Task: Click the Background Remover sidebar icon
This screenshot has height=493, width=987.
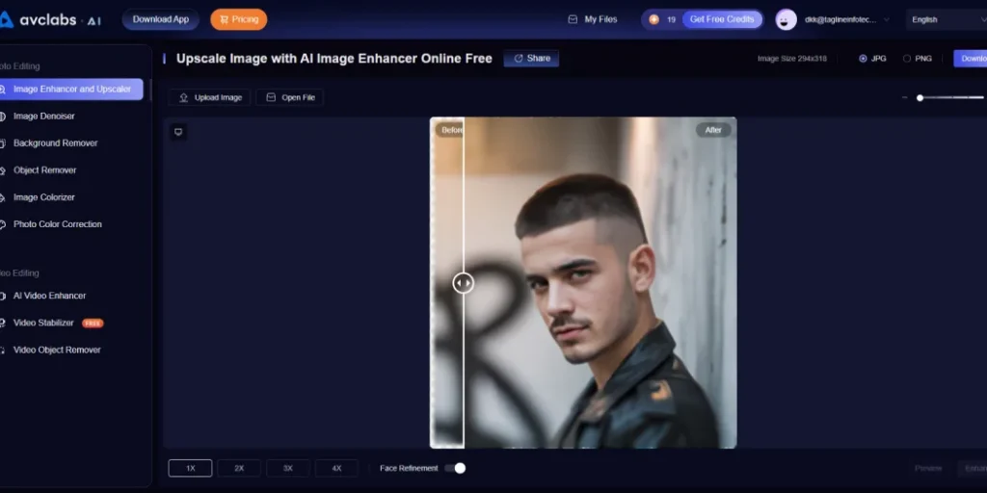Action: pos(3,143)
